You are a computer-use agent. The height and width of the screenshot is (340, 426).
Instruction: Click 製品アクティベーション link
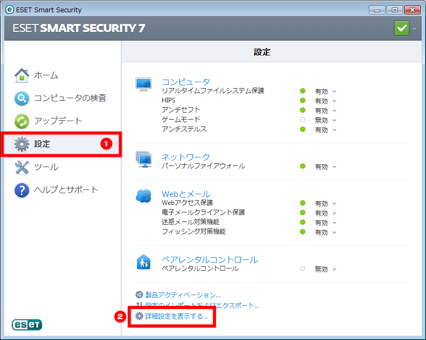tap(183, 295)
